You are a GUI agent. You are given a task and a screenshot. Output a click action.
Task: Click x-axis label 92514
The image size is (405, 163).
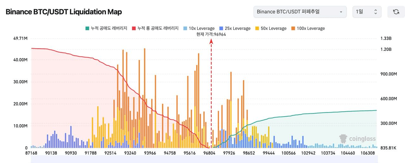click(110, 153)
